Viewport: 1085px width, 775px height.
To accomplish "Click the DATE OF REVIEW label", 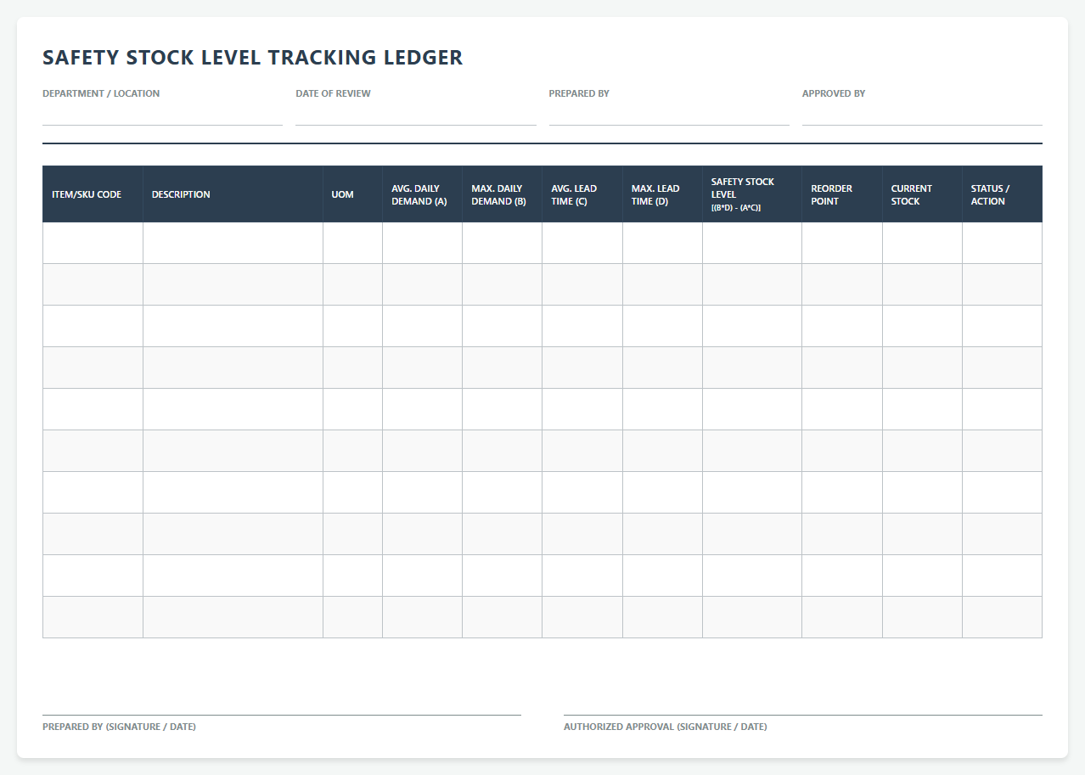I will pos(333,93).
